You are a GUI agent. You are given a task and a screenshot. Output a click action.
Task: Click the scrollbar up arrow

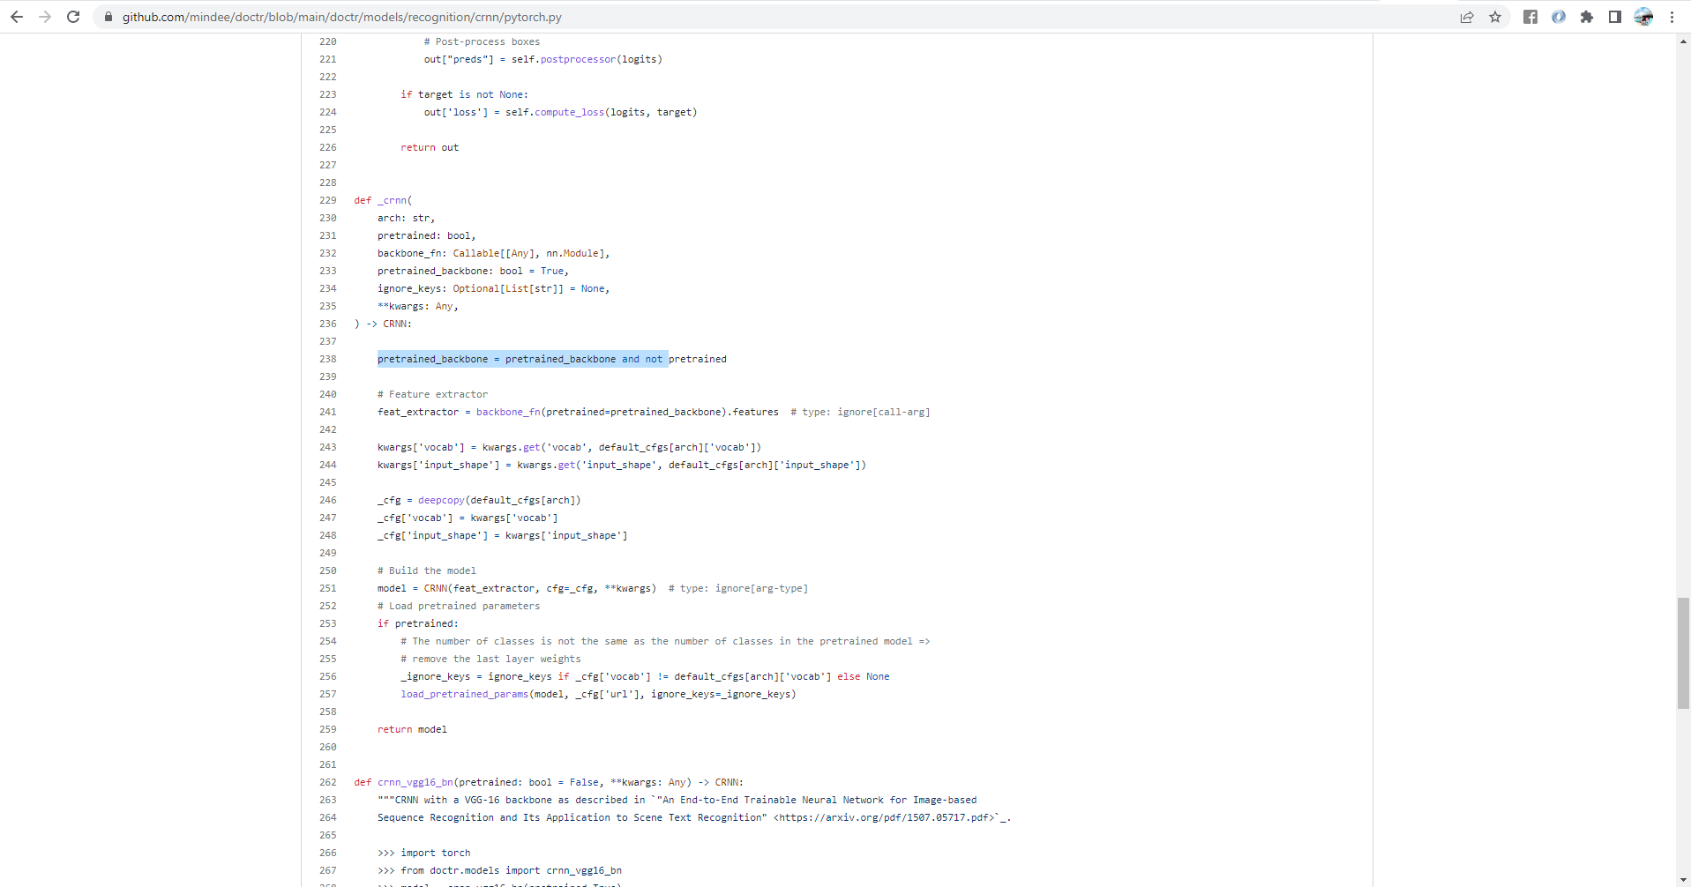(x=1682, y=41)
